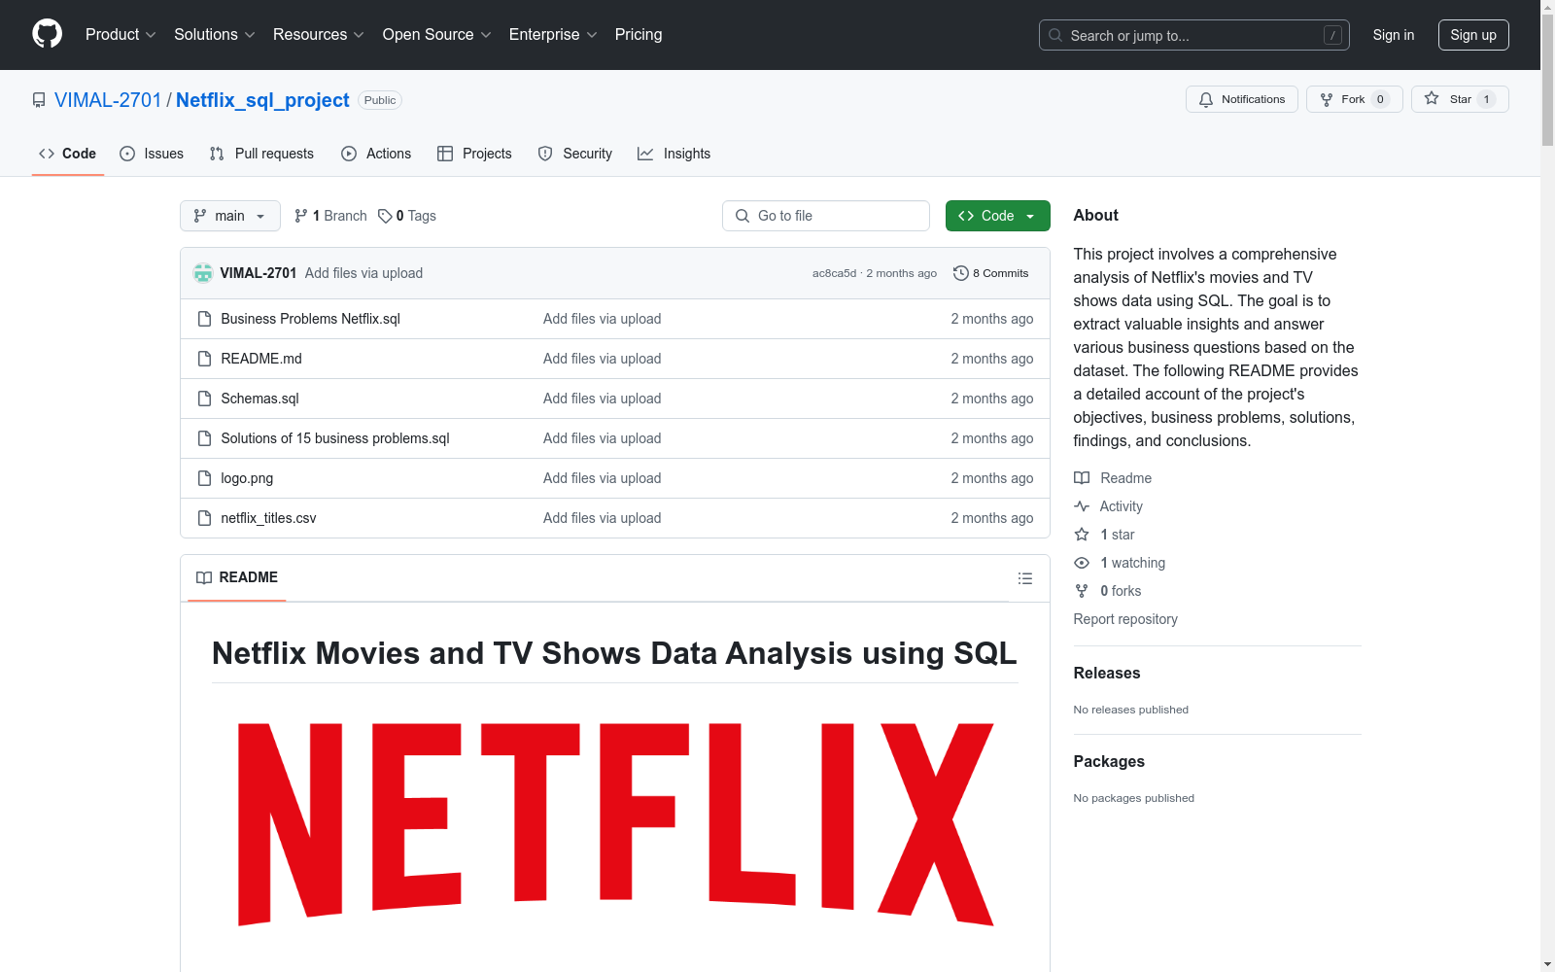Click file icon next to Schemas.sql
This screenshot has width=1555, height=972.
click(x=204, y=399)
